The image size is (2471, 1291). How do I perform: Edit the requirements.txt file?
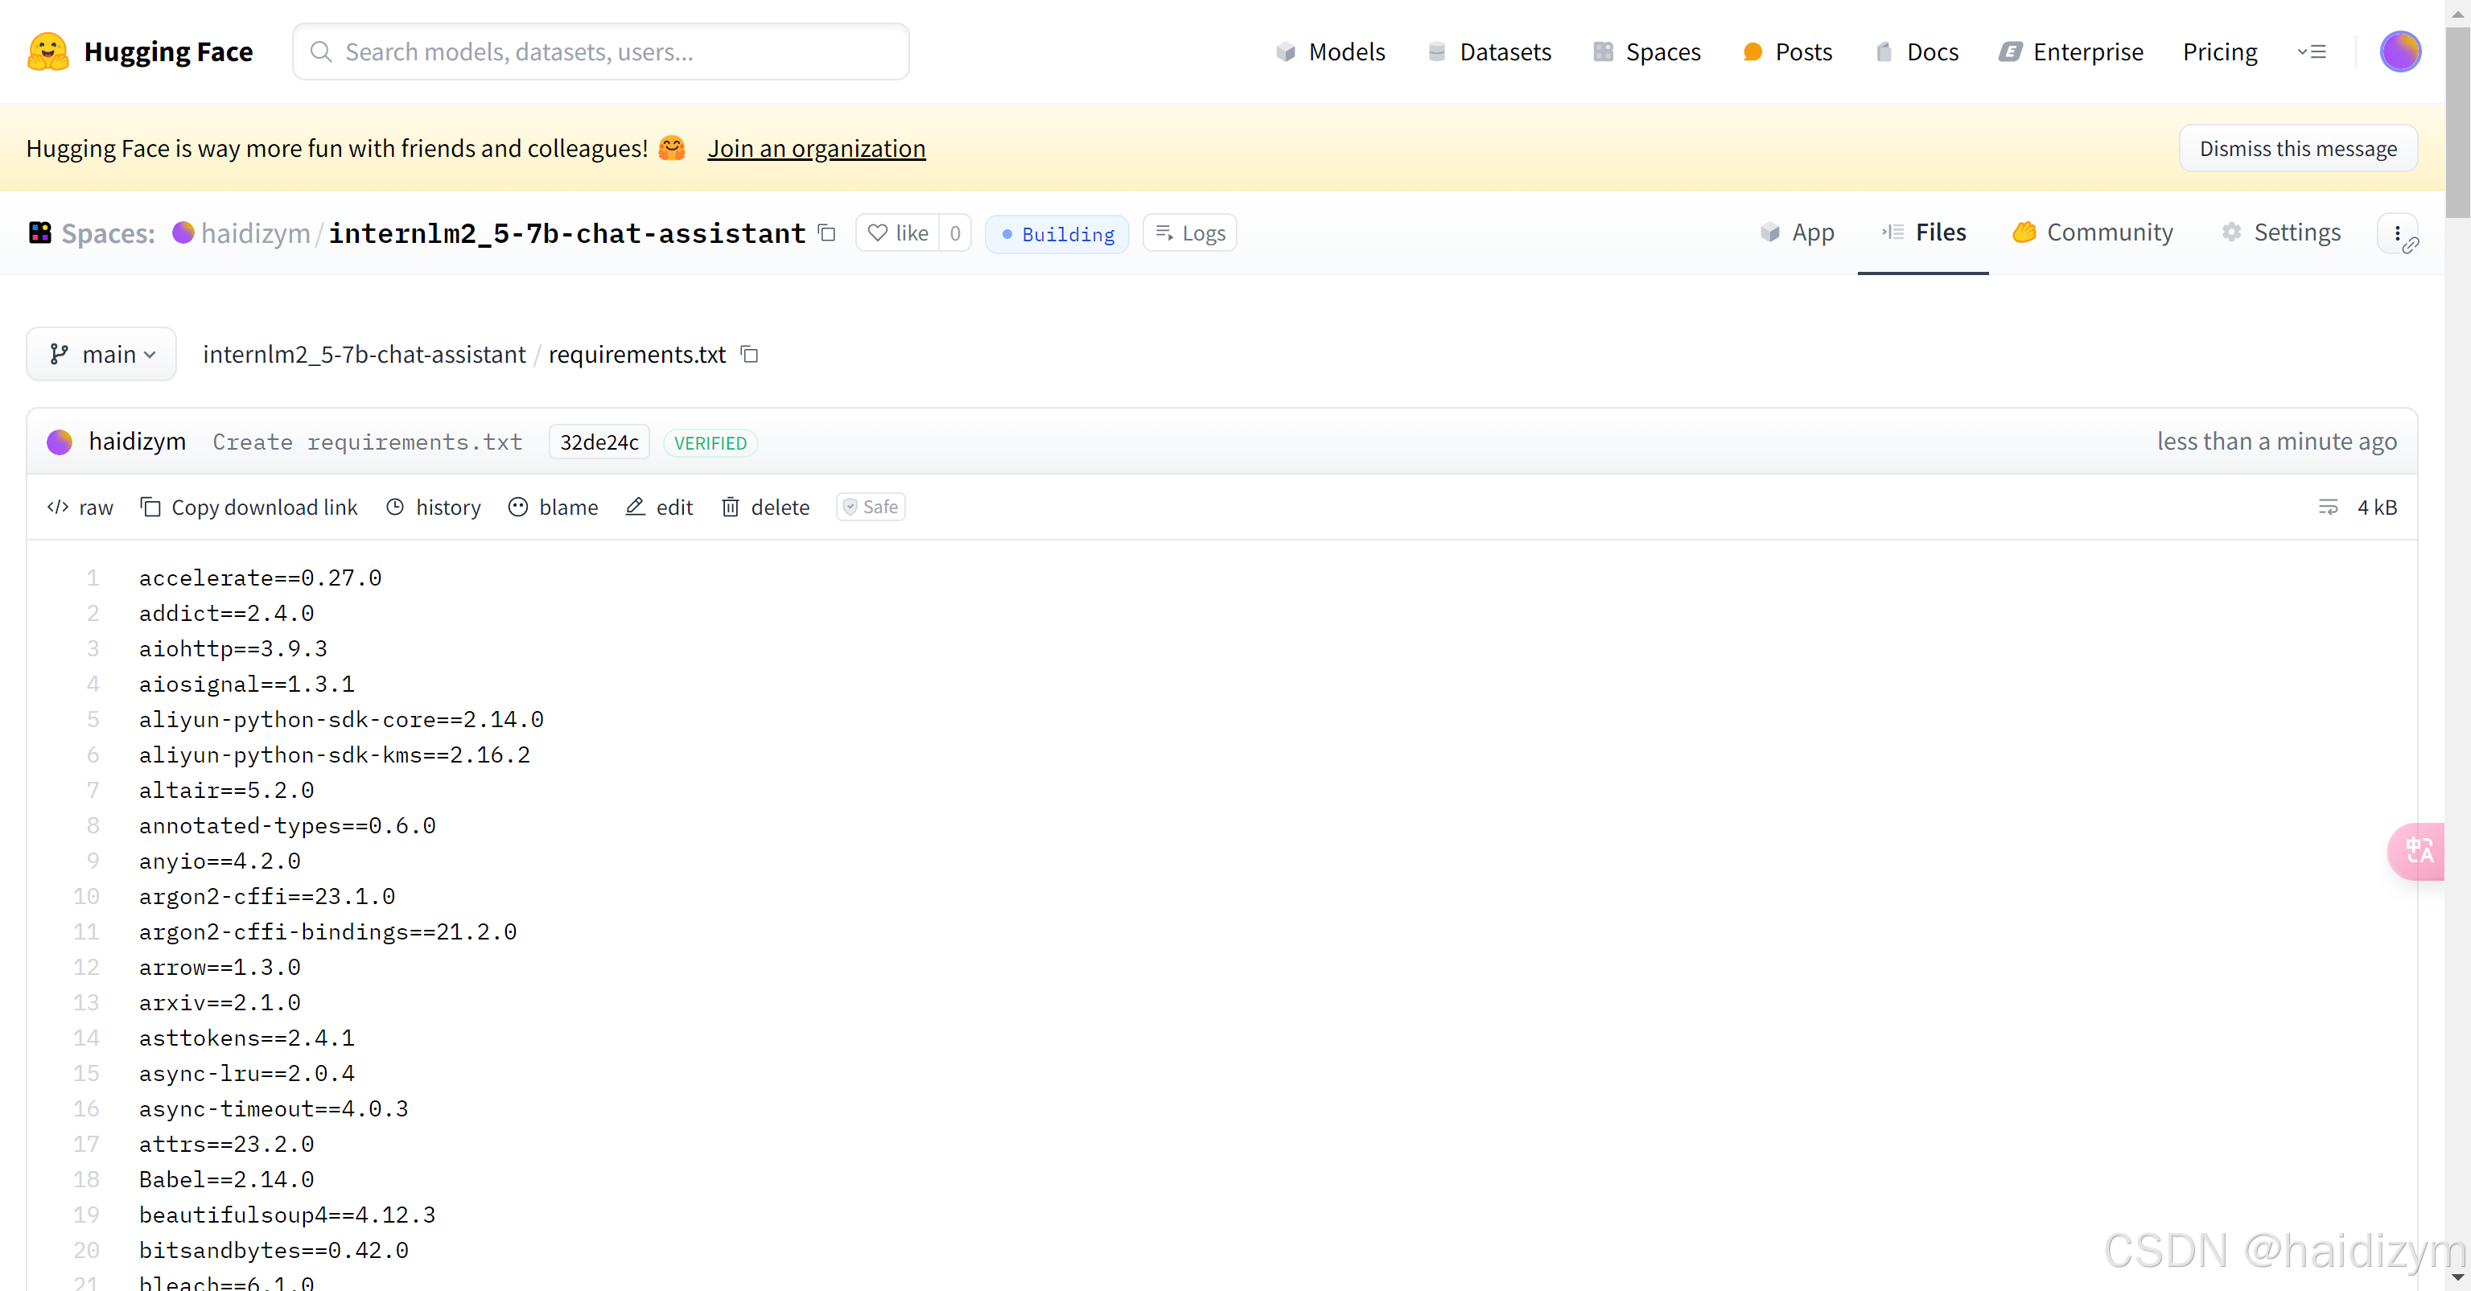659,508
